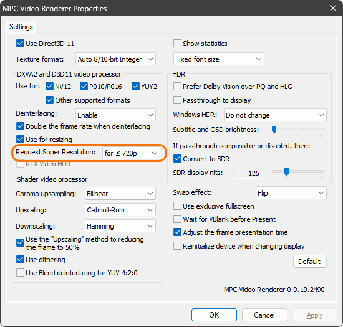The height and width of the screenshot is (327, 343).
Task: Toggle Use for resizing checkbox
Action: 20,140
